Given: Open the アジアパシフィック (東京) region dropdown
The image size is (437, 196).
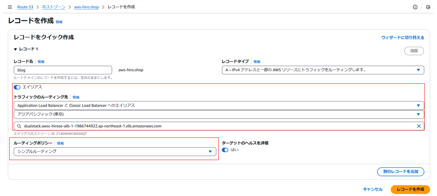Looking at the screenshot, I should click(219, 114).
